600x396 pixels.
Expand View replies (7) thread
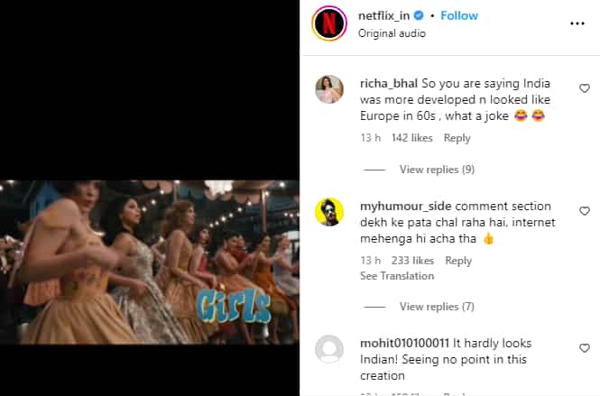pyautogui.click(x=437, y=307)
